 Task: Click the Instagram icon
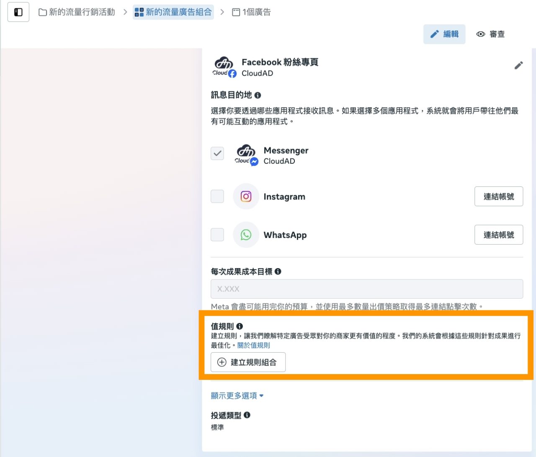click(246, 196)
